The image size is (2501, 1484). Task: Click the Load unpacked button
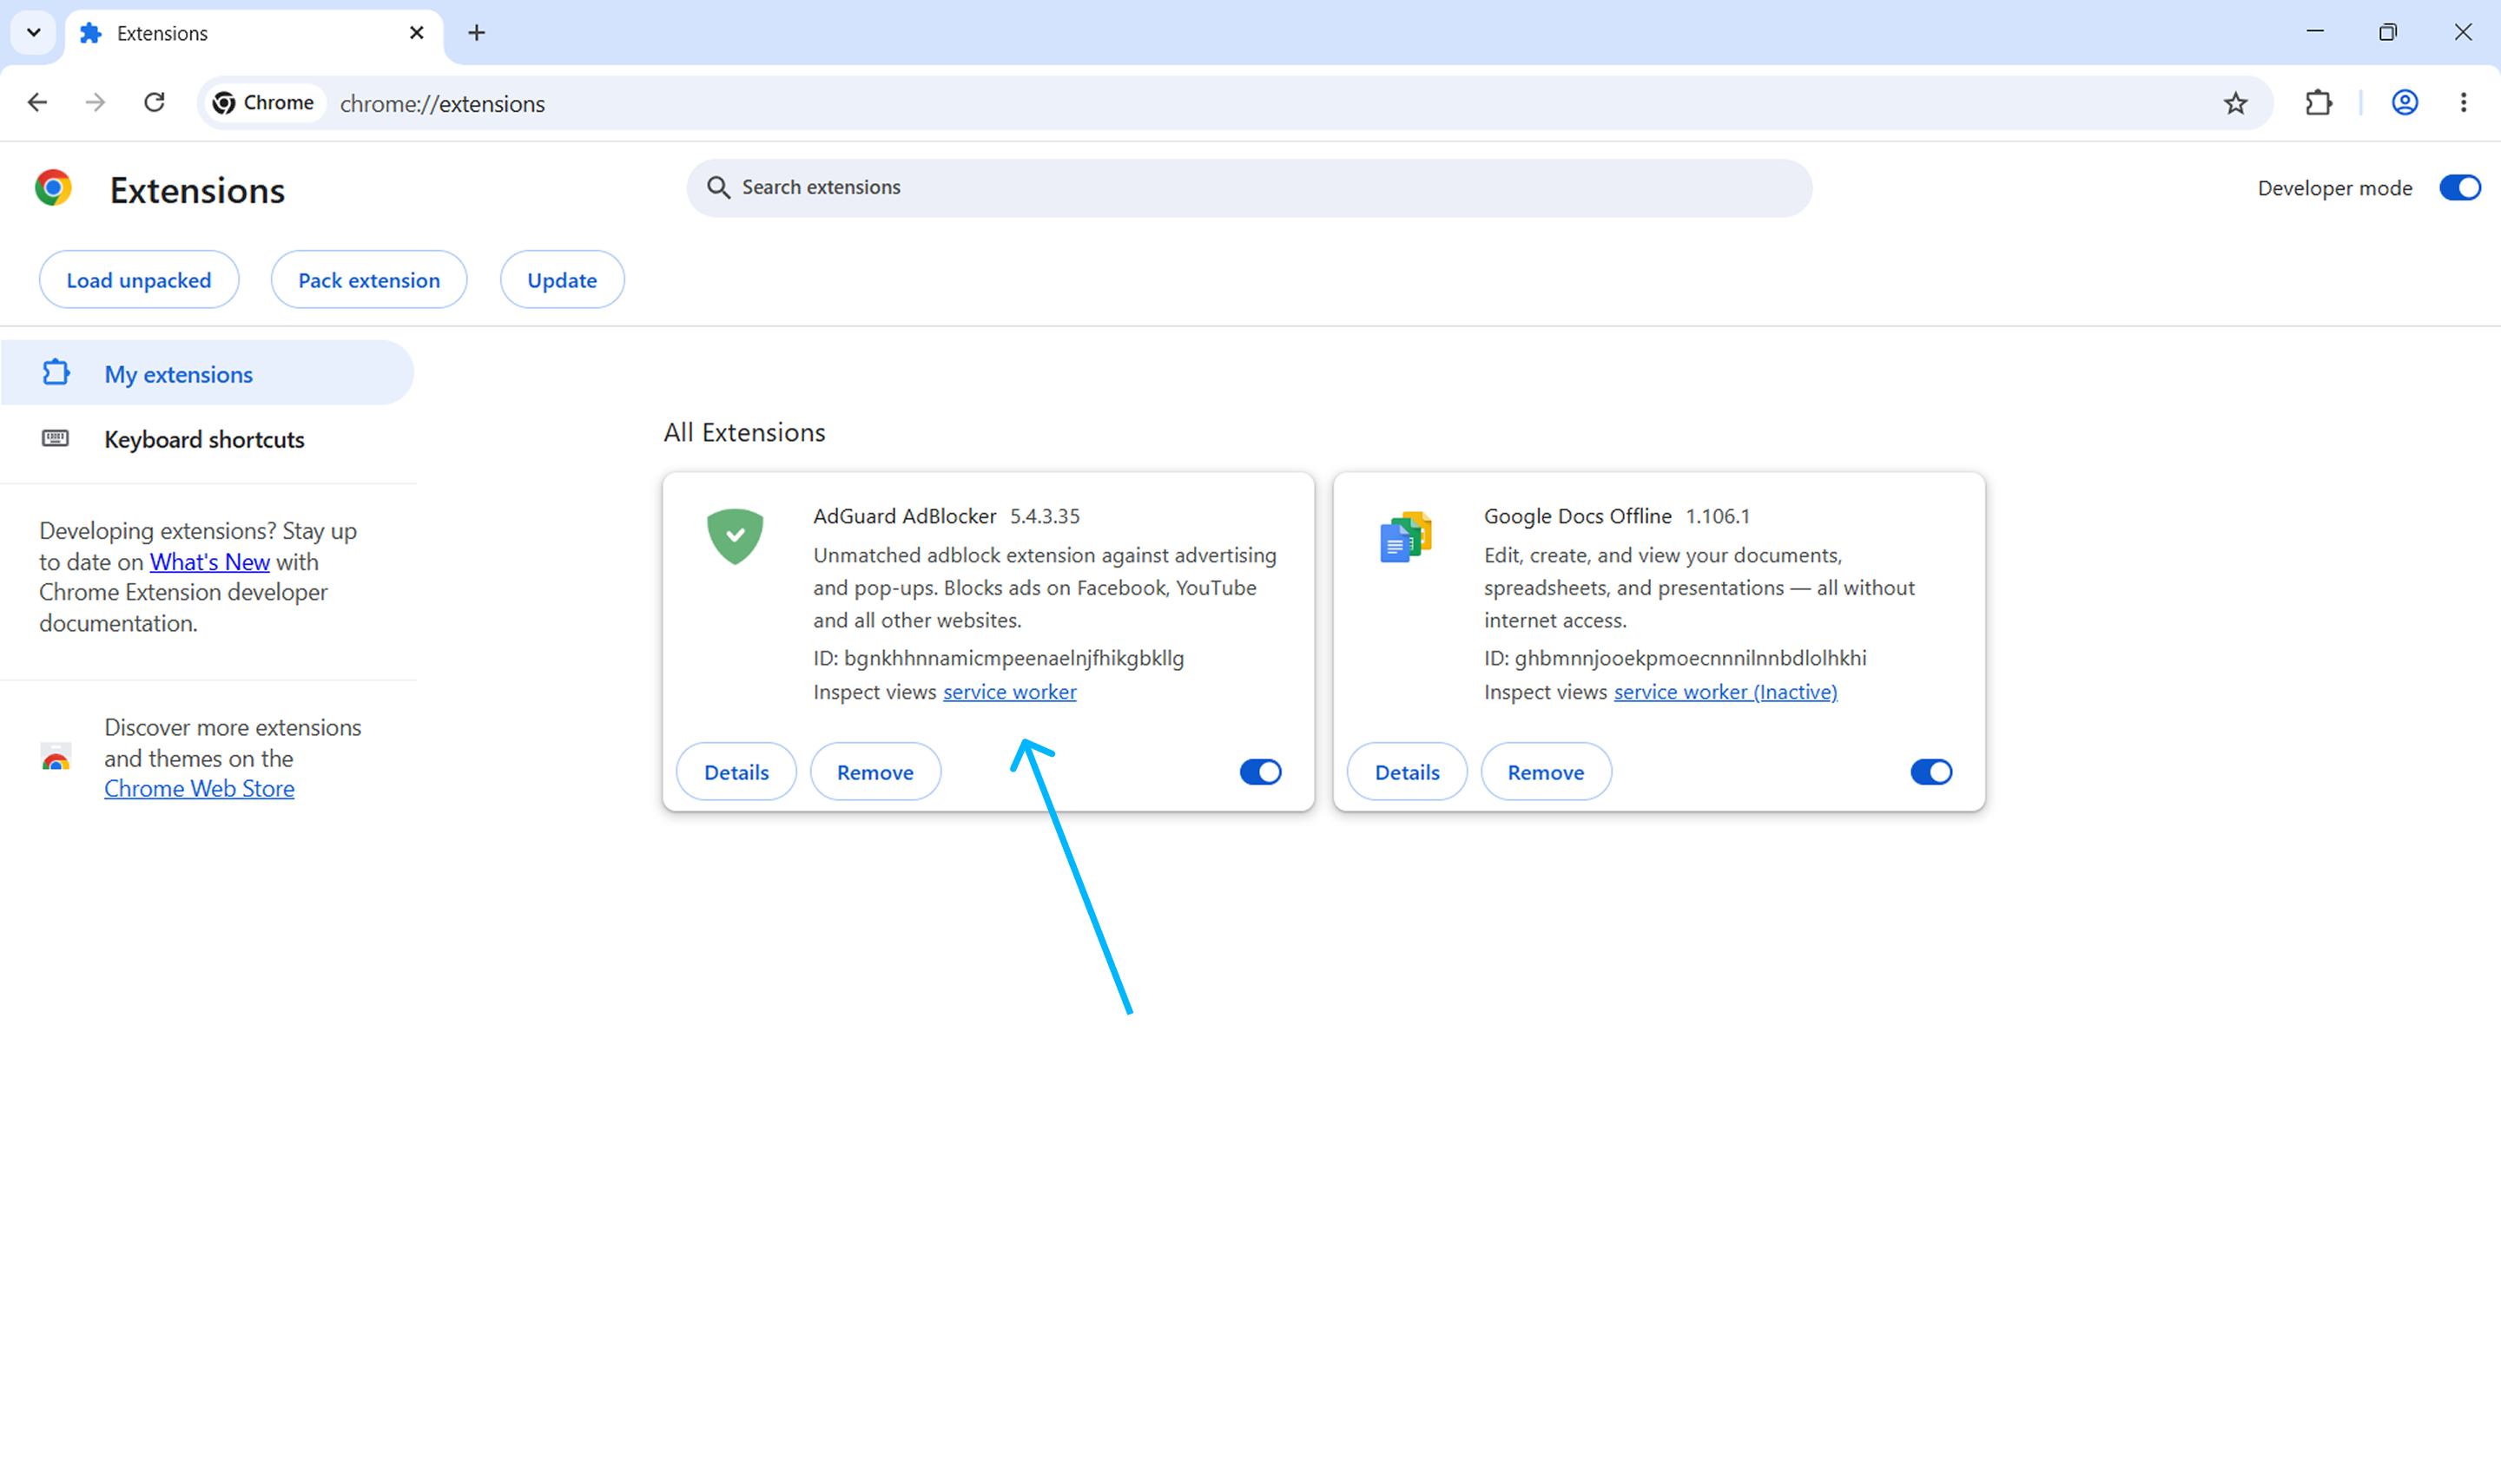139,280
